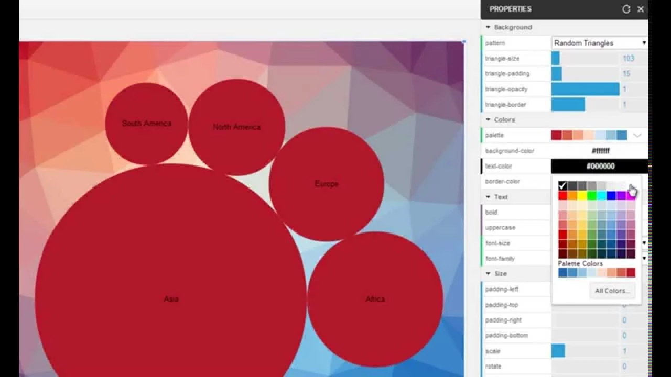This screenshot has width=671, height=377.
Task: Adjust the triangle-opacity slider
Action: point(585,89)
